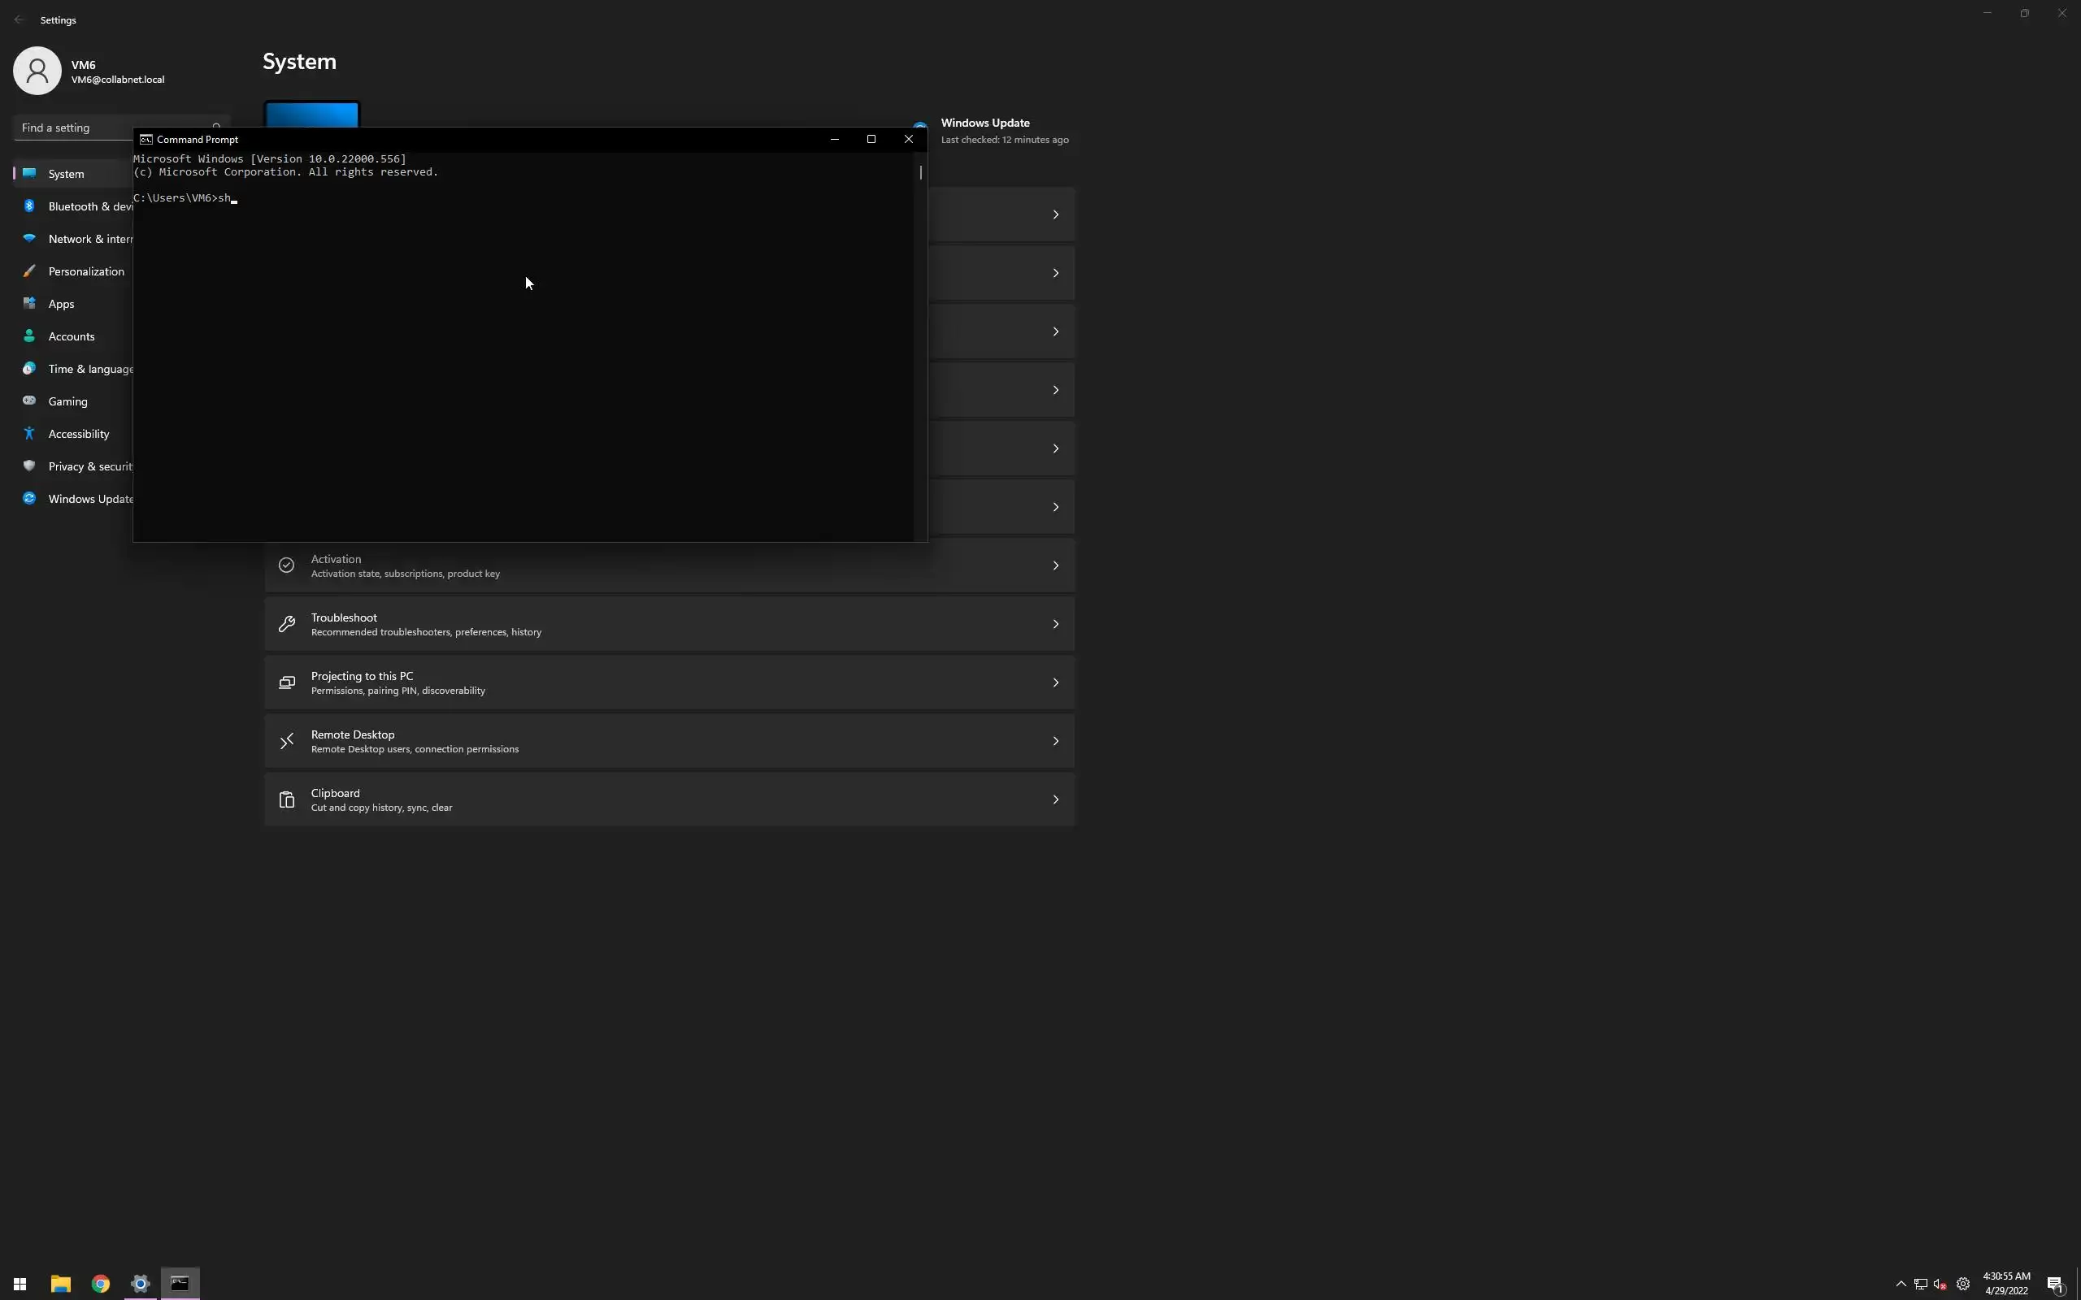2081x1300 pixels.
Task: Expand the Clipboard settings chevron
Action: point(1055,799)
